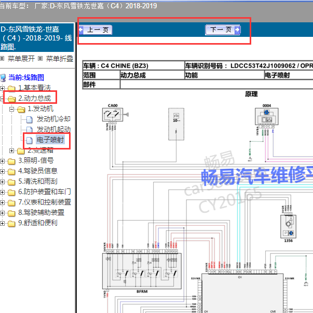Expand the 5.清洗和雨刮 folder node
Viewport: 313px width, 313px height.
pyautogui.click(x=2, y=182)
